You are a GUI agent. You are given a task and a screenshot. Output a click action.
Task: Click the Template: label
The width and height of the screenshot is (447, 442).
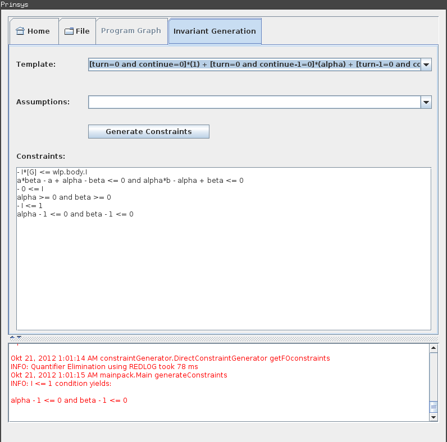coord(36,65)
